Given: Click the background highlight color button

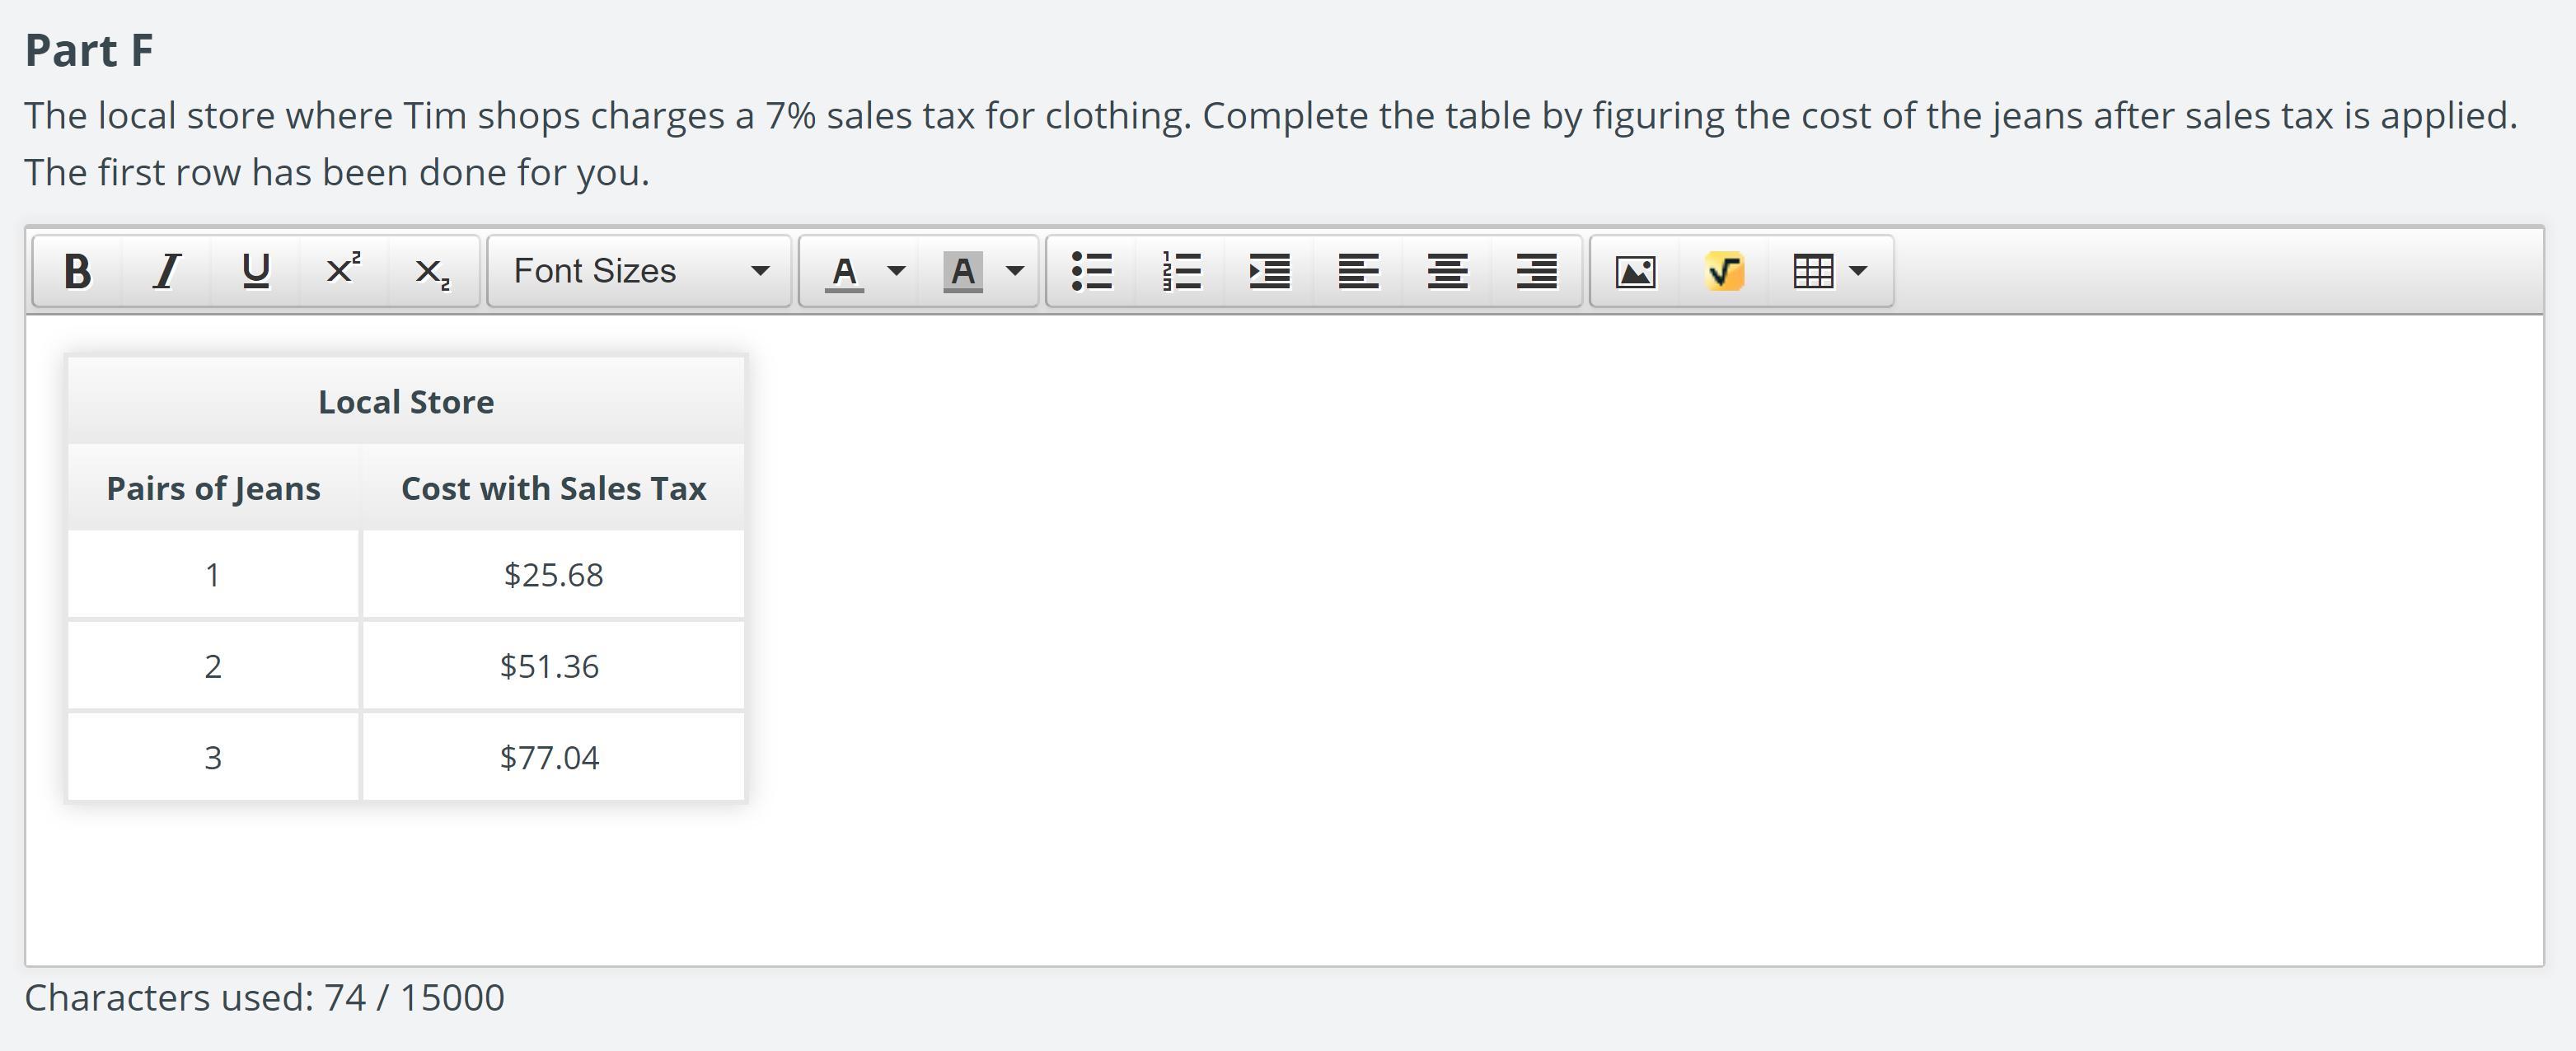Looking at the screenshot, I should click(x=963, y=271).
